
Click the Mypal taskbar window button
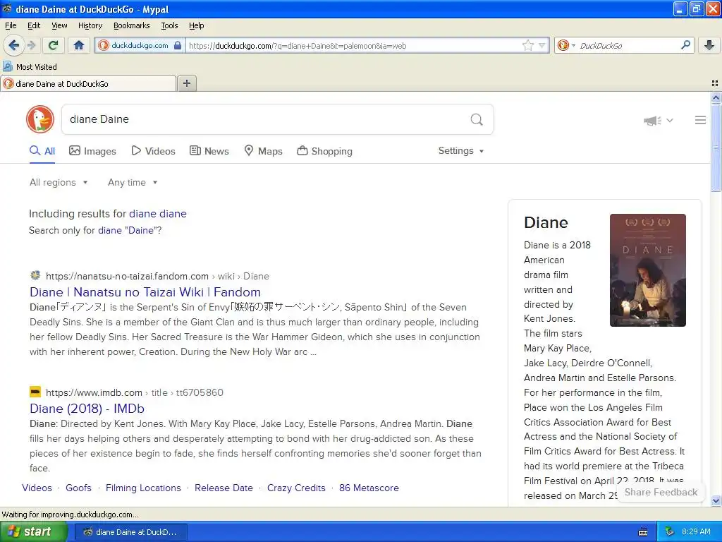click(130, 532)
